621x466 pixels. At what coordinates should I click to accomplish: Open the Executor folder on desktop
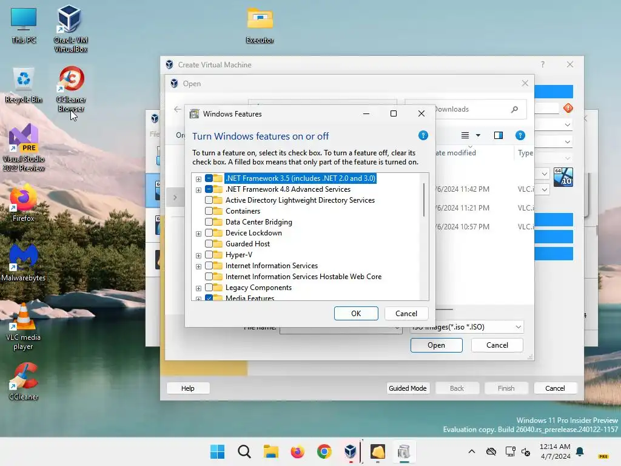pyautogui.click(x=260, y=25)
